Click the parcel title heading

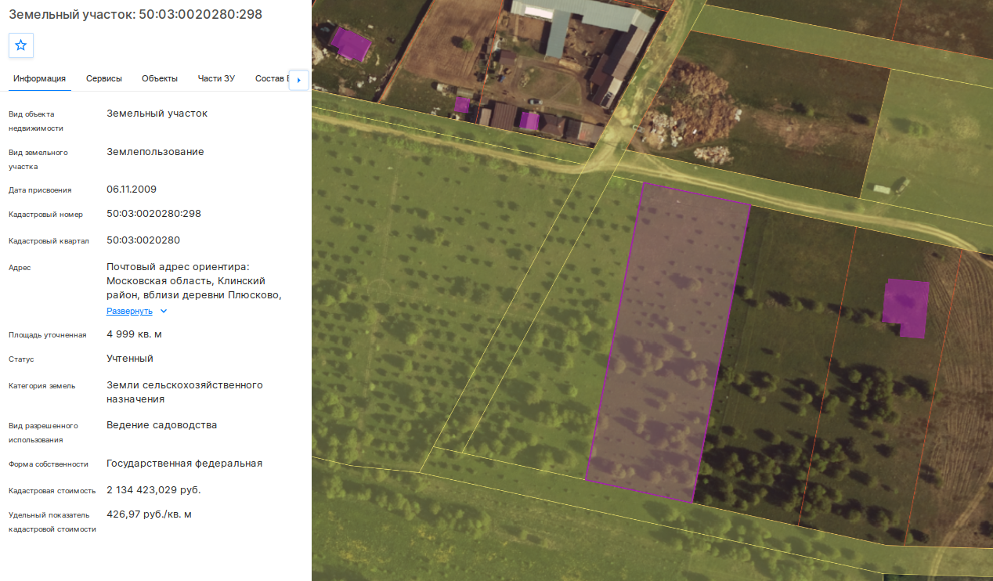[135, 14]
